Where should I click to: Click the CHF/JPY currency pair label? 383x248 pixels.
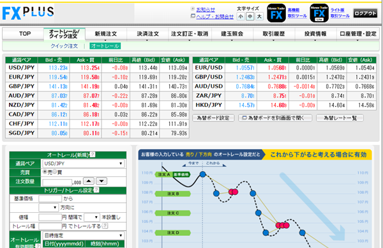point(22,124)
